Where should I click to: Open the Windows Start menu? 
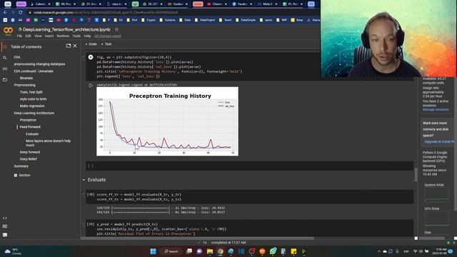click(153, 251)
